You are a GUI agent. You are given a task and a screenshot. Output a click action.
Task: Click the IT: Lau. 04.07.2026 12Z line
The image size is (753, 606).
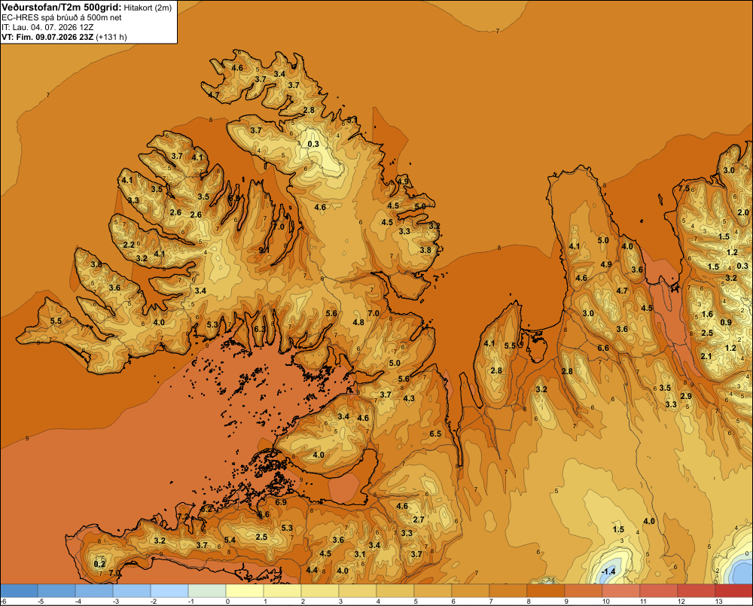[x=47, y=27]
